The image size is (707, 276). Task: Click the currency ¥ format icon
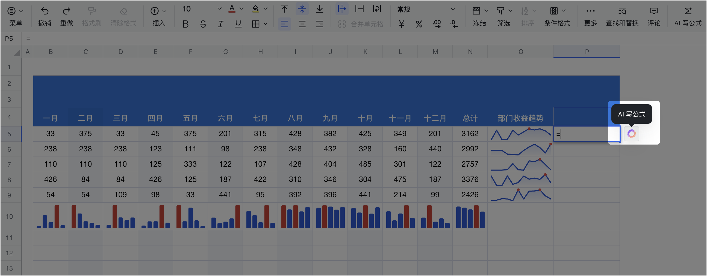pos(401,24)
